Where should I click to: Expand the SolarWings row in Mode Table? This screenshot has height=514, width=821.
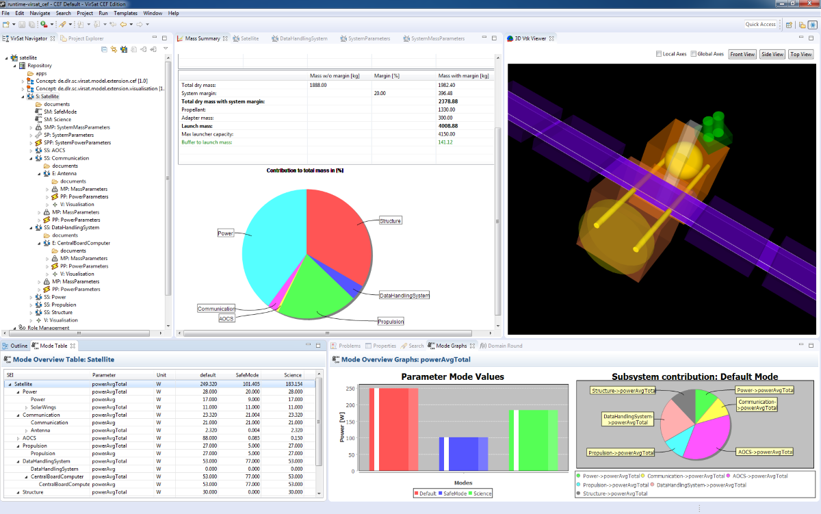pyautogui.click(x=26, y=407)
